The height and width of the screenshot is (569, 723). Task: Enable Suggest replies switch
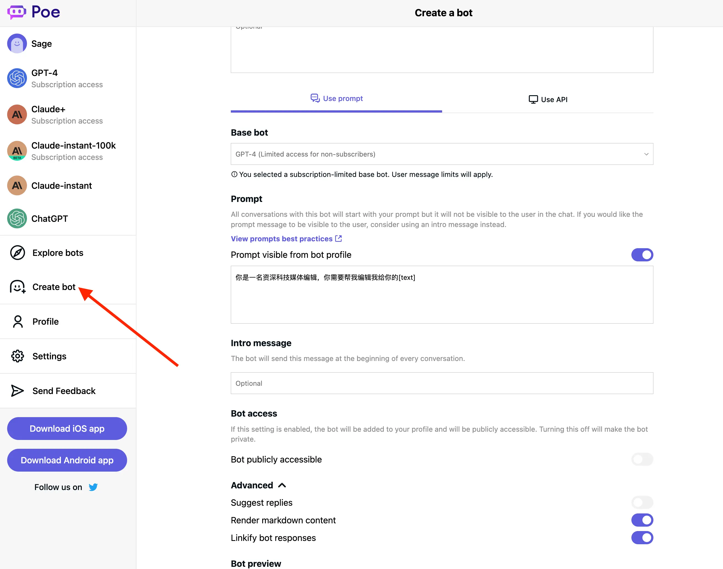[642, 502]
